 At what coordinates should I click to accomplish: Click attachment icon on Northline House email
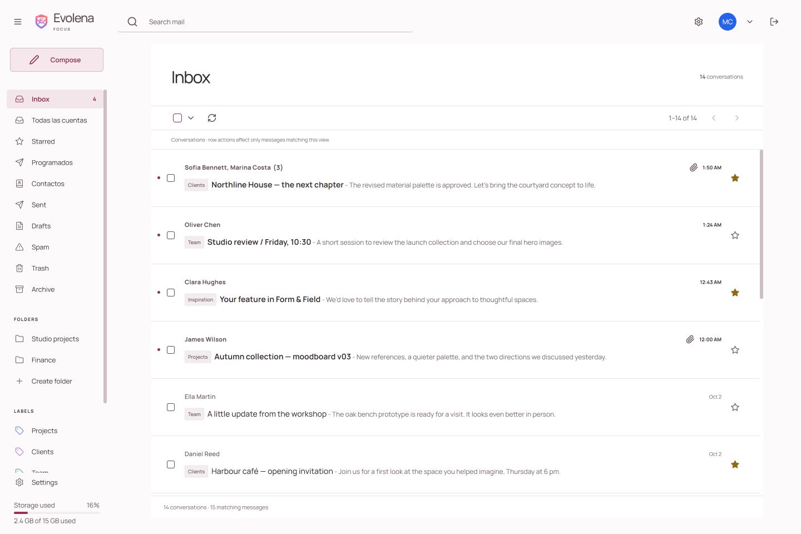pos(694,167)
